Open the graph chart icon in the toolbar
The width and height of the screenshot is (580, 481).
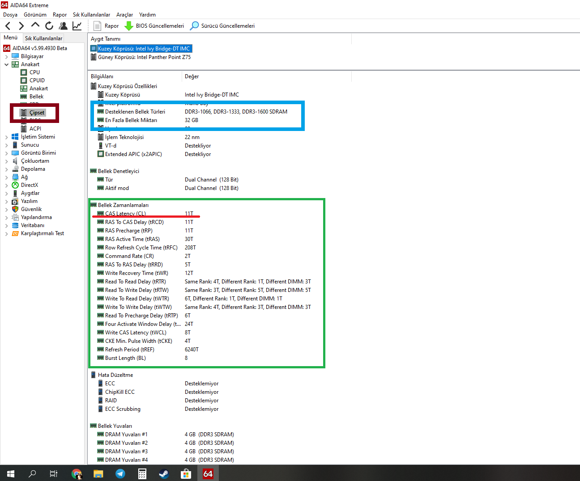tap(77, 26)
